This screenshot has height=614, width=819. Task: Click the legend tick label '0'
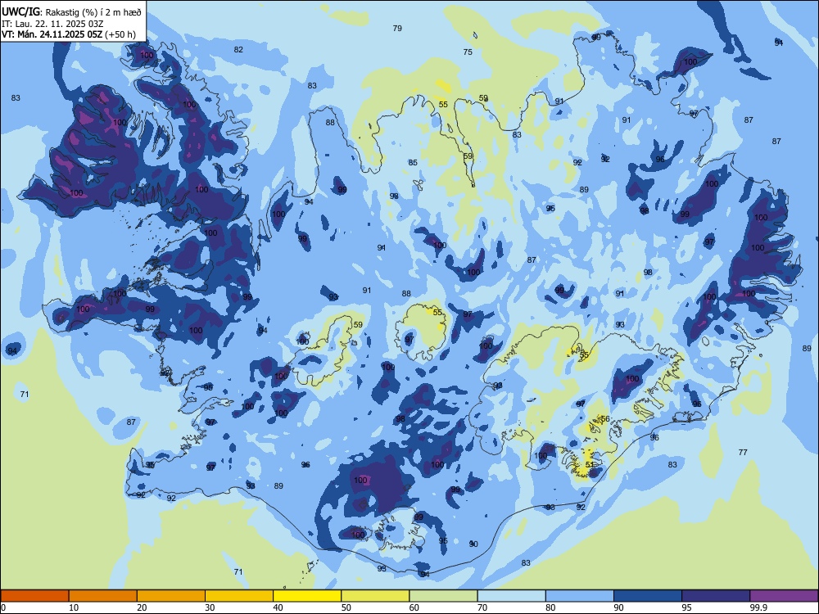coord(3,607)
